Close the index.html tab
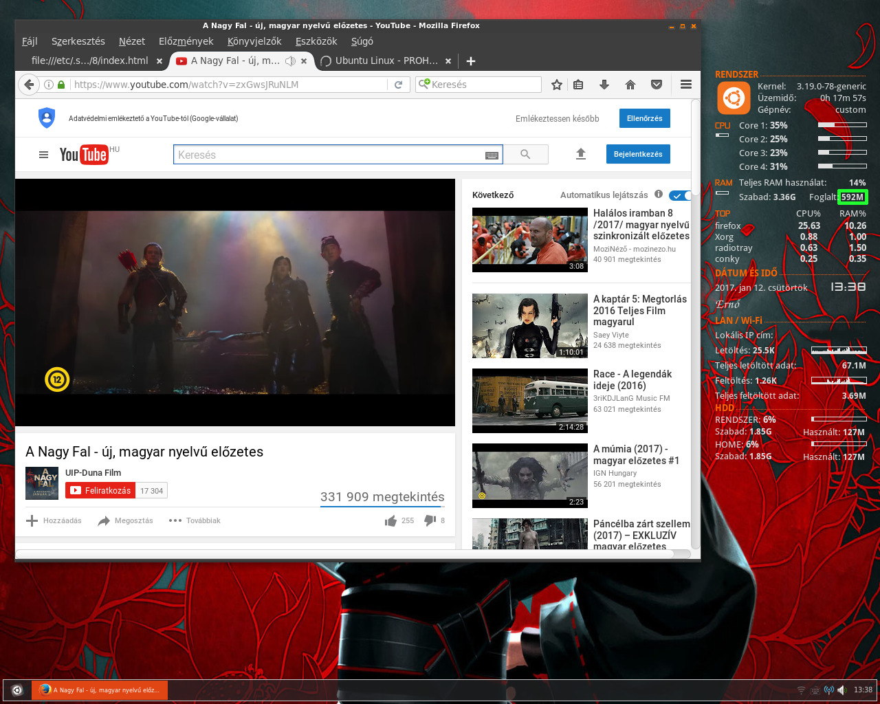The height and width of the screenshot is (704, 880). tap(159, 61)
